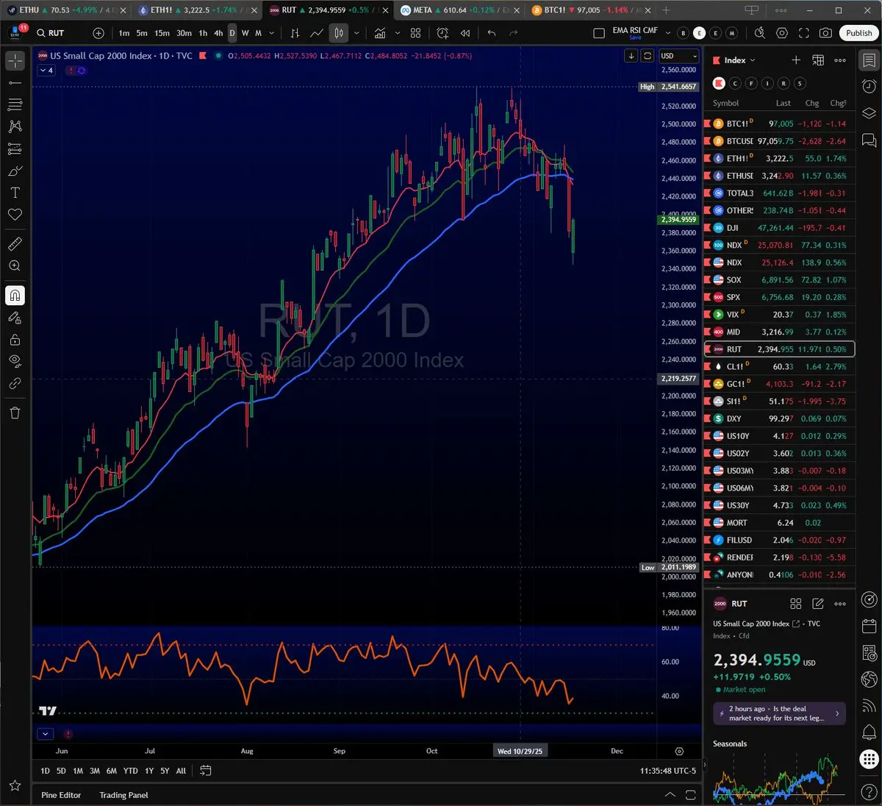The height and width of the screenshot is (806, 882).
Task: Enter fullscreen chart mode
Action: click(x=804, y=33)
